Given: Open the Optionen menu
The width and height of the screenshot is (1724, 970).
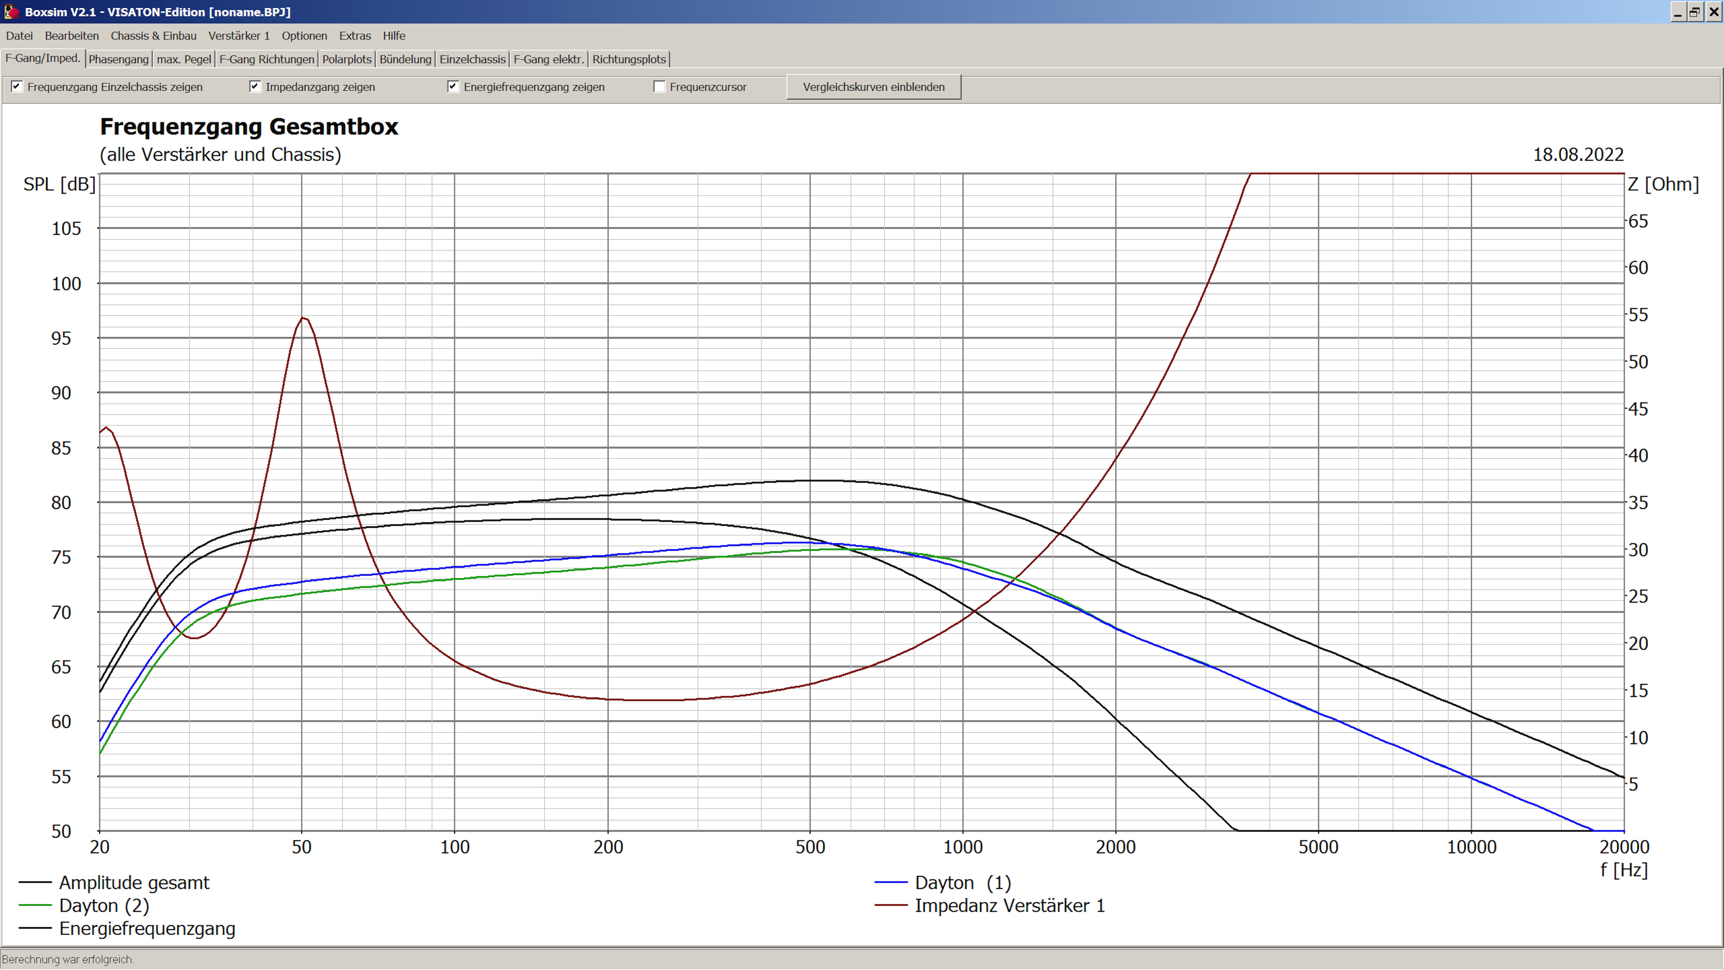Looking at the screenshot, I should point(304,36).
